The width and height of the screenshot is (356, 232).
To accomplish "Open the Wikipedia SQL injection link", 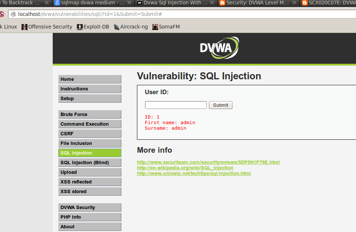I will point(185,168).
